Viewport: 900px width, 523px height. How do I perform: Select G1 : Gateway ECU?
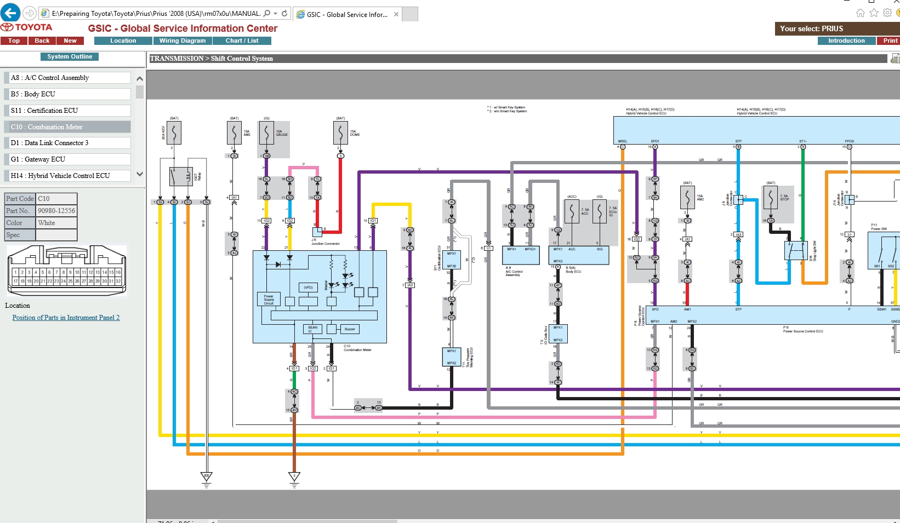pos(67,159)
